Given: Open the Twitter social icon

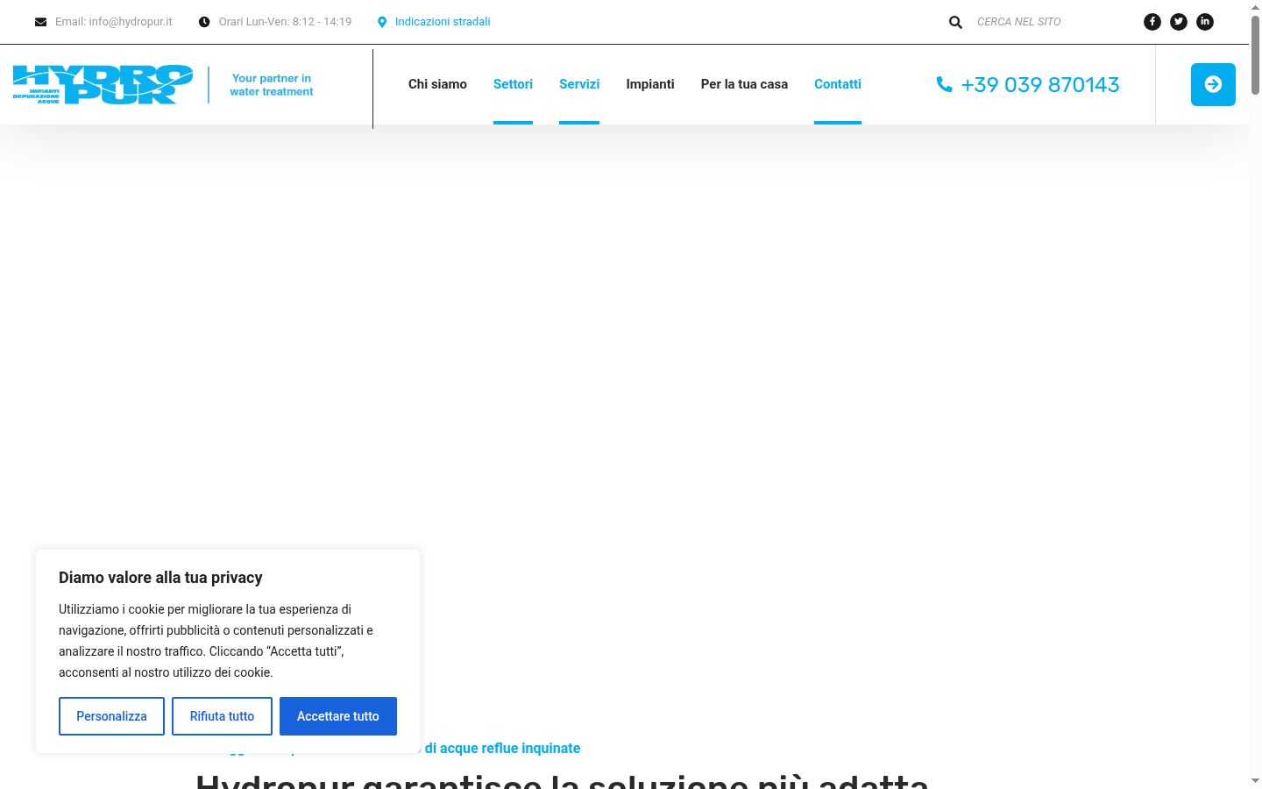Looking at the screenshot, I should 1179,22.
